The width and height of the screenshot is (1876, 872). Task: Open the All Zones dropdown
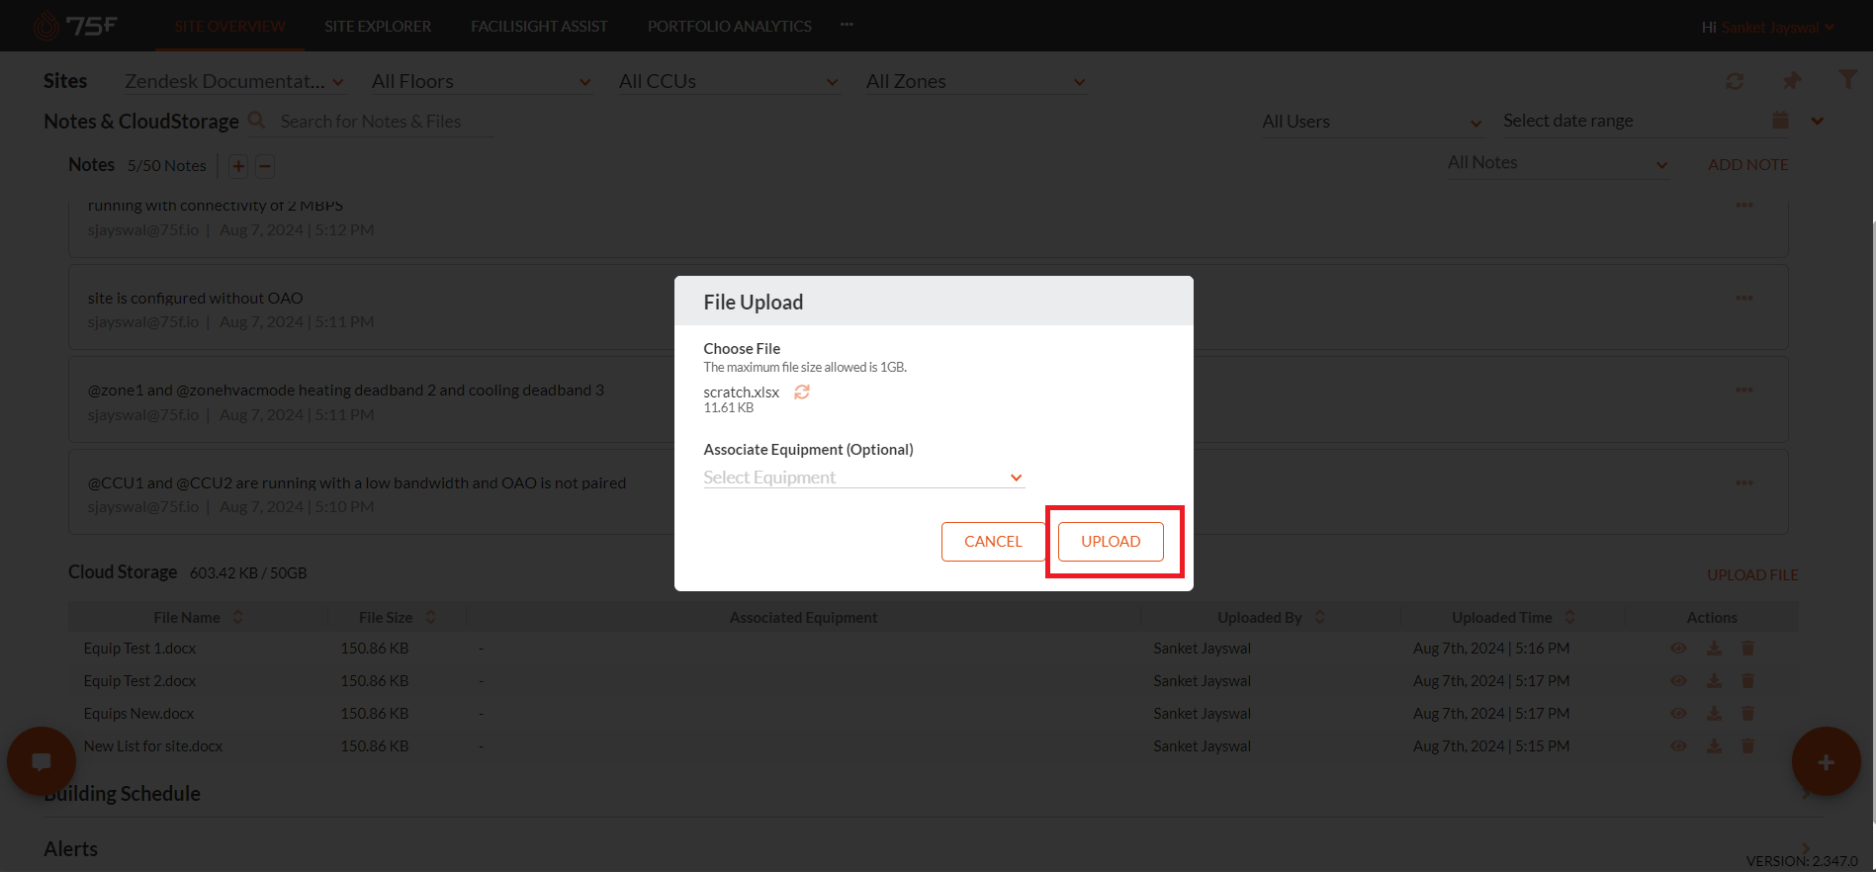(976, 82)
